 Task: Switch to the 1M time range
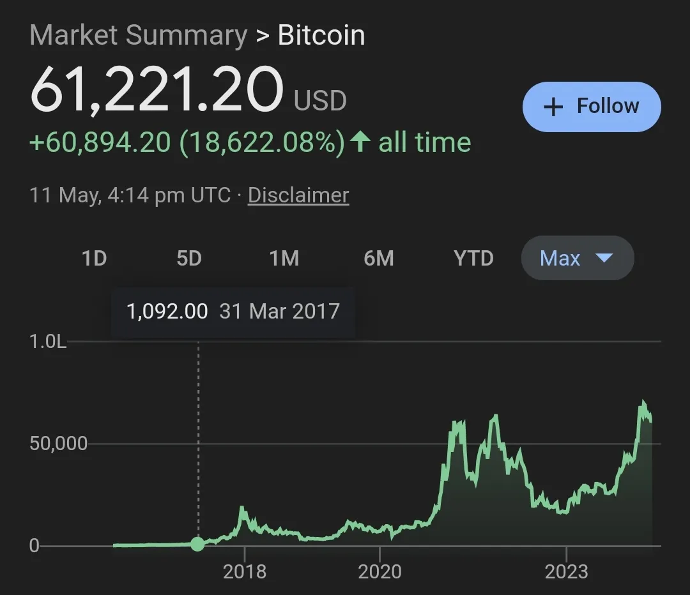point(284,258)
